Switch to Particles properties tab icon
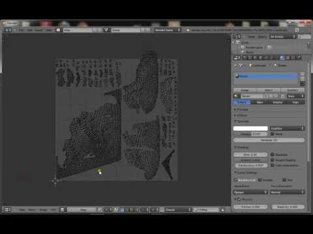 pyautogui.click(x=293, y=58)
